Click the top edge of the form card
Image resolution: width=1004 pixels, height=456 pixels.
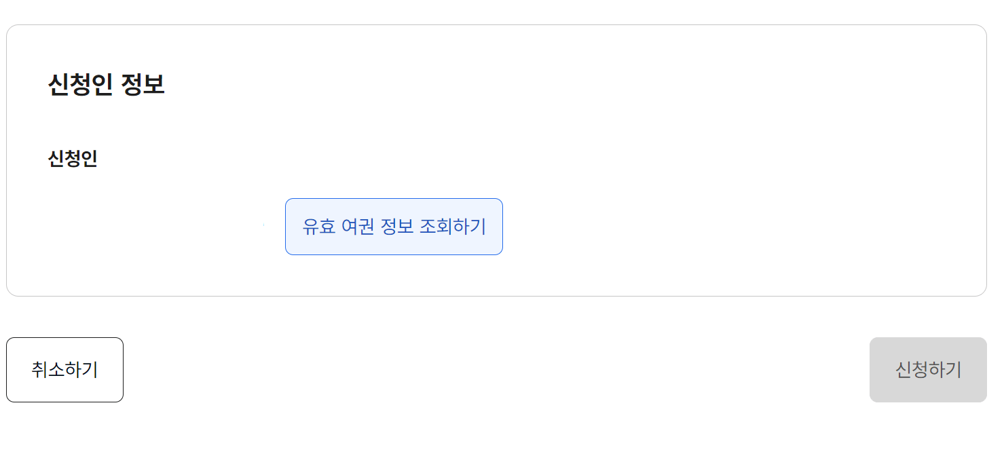496,25
